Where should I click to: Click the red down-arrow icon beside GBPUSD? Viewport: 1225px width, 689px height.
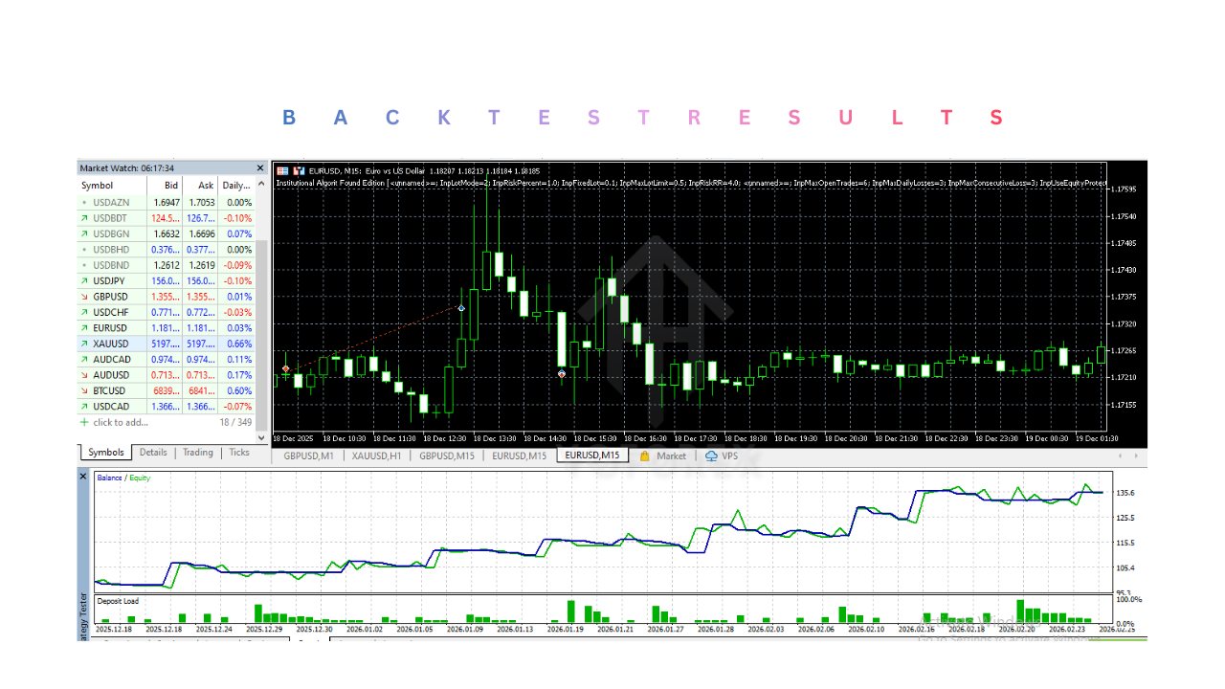[82, 297]
